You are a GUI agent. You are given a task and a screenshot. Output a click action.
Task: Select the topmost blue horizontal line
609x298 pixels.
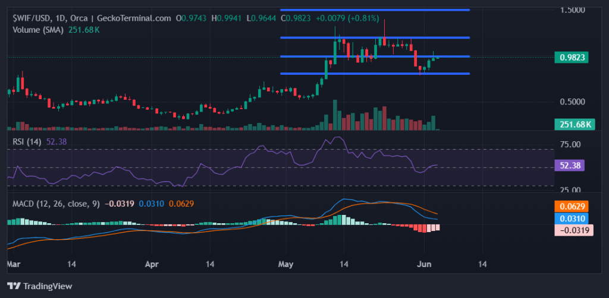(375, 10)
